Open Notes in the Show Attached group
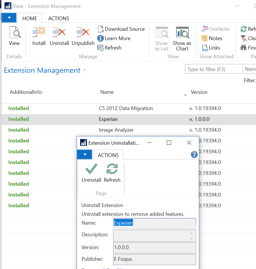 212,38
